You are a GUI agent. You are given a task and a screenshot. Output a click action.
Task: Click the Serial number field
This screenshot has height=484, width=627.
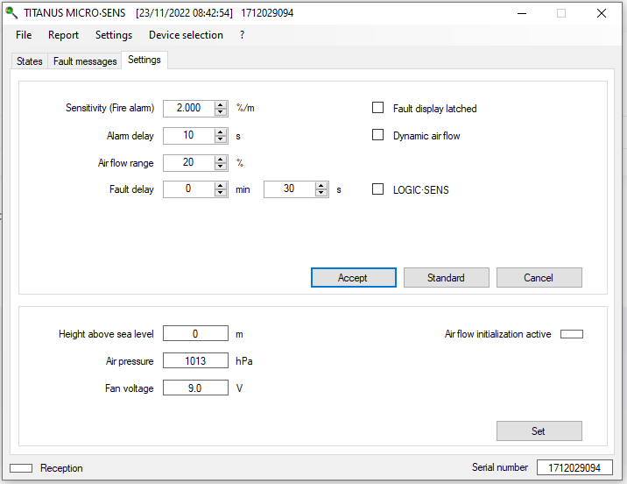pyautogui.click(x=574, y=467)
